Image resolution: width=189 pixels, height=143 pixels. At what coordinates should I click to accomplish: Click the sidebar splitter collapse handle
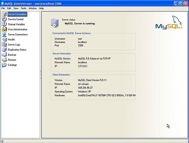tap(41, 75)
